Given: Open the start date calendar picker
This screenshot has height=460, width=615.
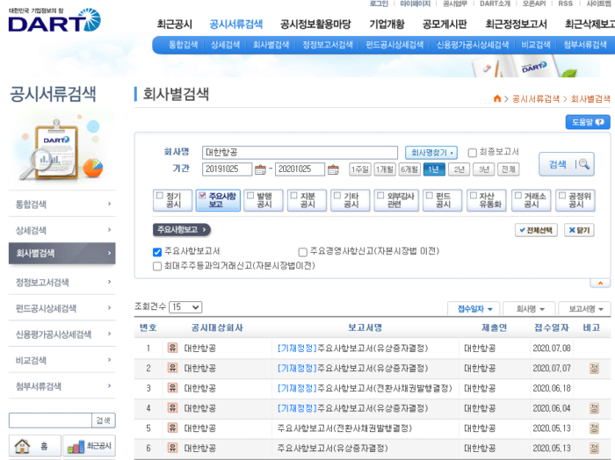Looking at the screenshot, I should coord(260,169).
